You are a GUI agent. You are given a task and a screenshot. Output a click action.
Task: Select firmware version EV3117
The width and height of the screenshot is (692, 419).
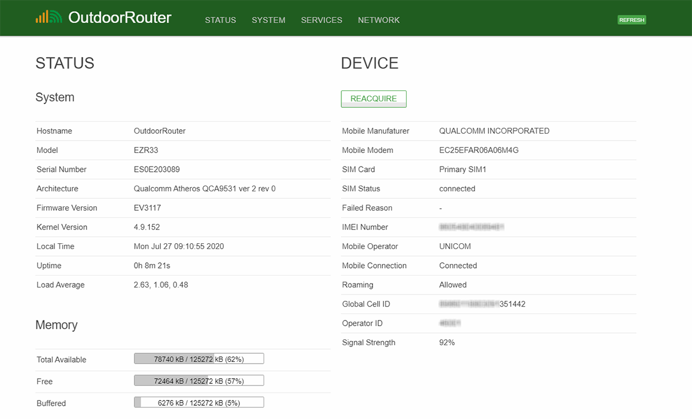[148, 207]
